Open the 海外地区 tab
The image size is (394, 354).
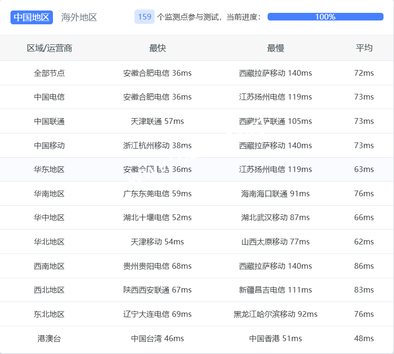click(79, 17)
